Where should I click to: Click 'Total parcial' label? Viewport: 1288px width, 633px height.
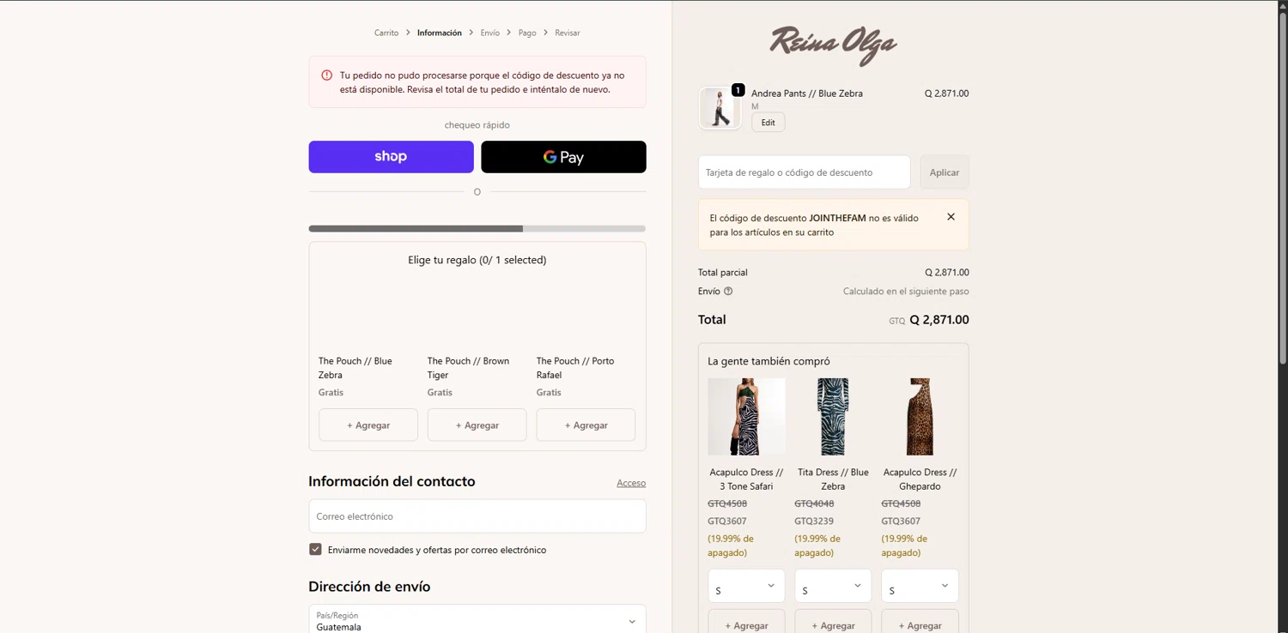point(723,273)
